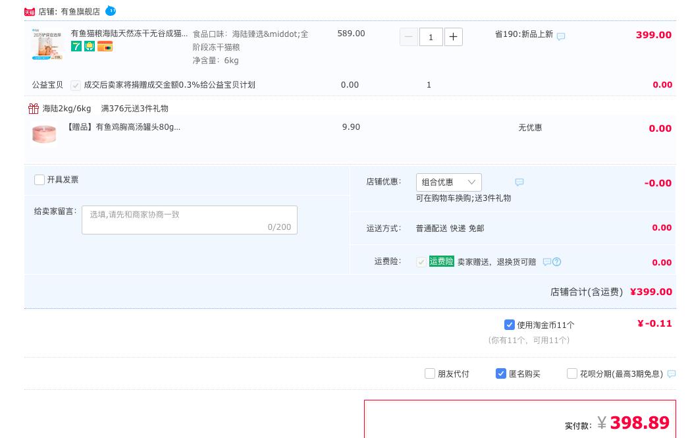
Task: Visit the 有鱼旗舰店 store link
Action: (x=74, y=11)
